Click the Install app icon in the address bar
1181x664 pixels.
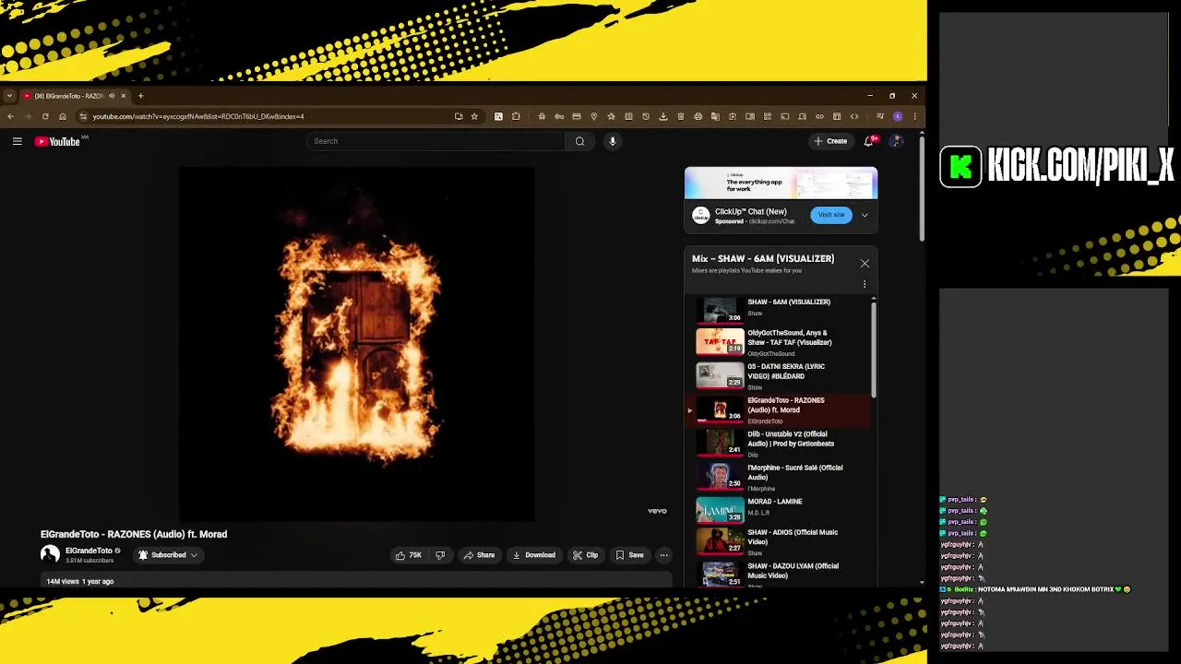point(459,116)
